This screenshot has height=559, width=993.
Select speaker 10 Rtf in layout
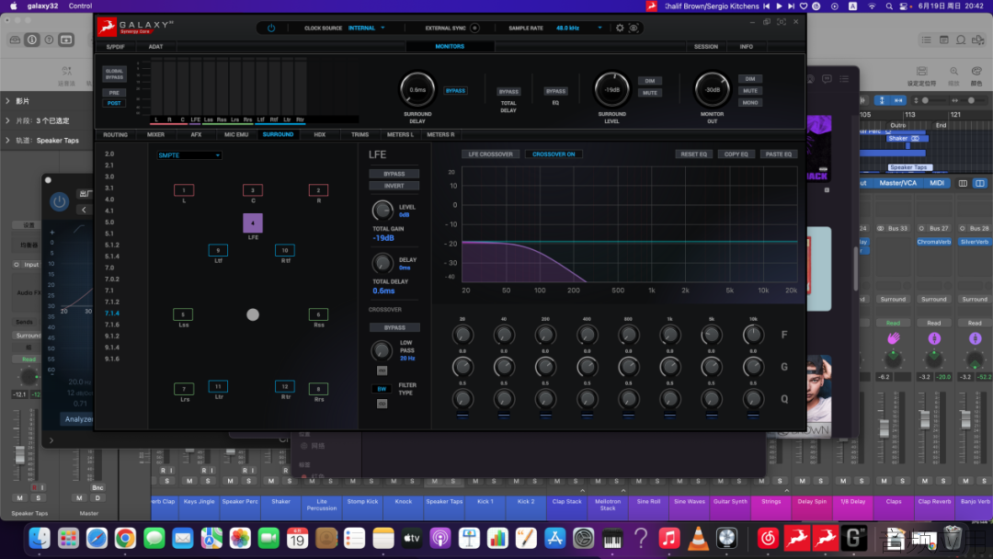pos(285,250)
